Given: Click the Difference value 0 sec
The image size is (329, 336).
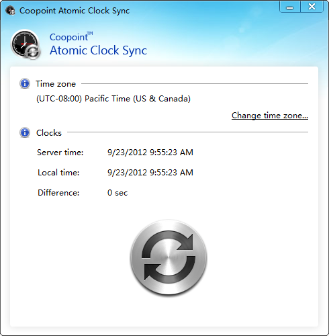Looking at the screenshot, I should coord(117,193).
